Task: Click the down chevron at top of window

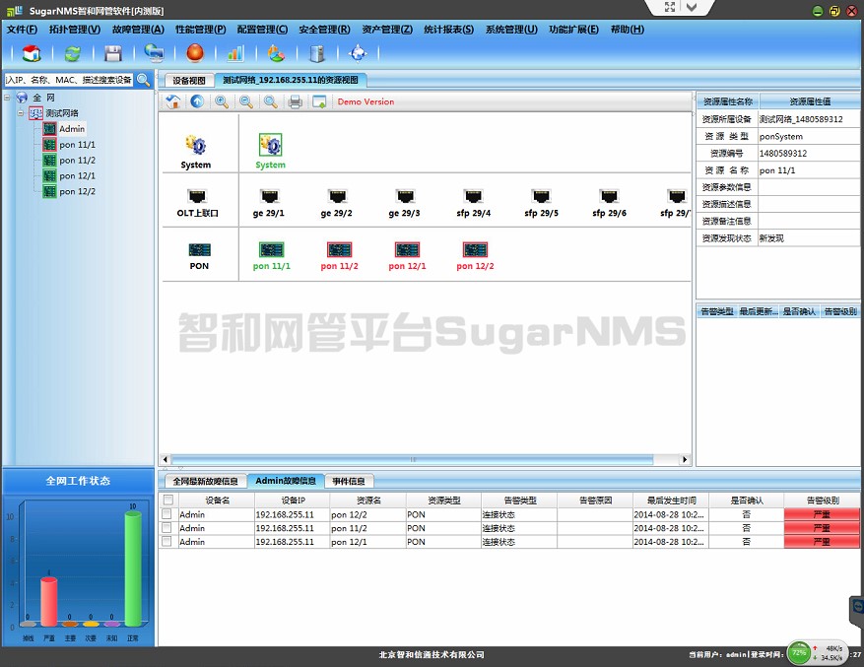Action: pyautogui.click(x=692, y=7)
